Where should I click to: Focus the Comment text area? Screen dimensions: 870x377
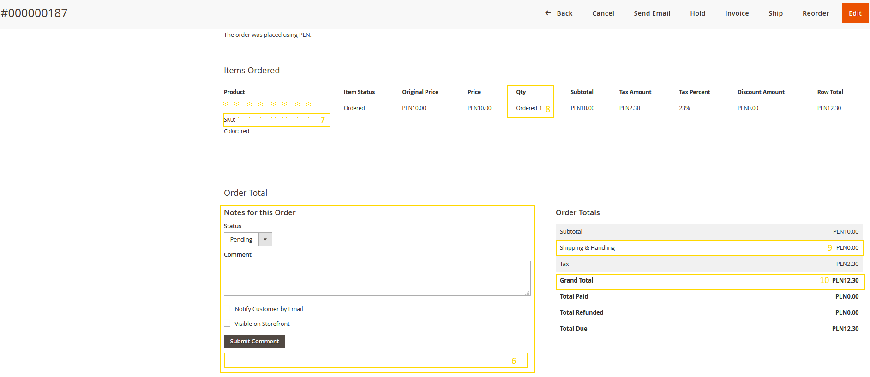(377, 278)
